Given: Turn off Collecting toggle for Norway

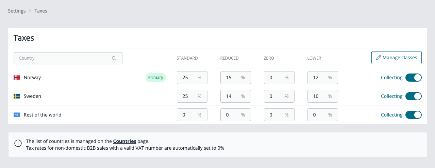Looking at the screenshot, I should click(x=414, y=78).
